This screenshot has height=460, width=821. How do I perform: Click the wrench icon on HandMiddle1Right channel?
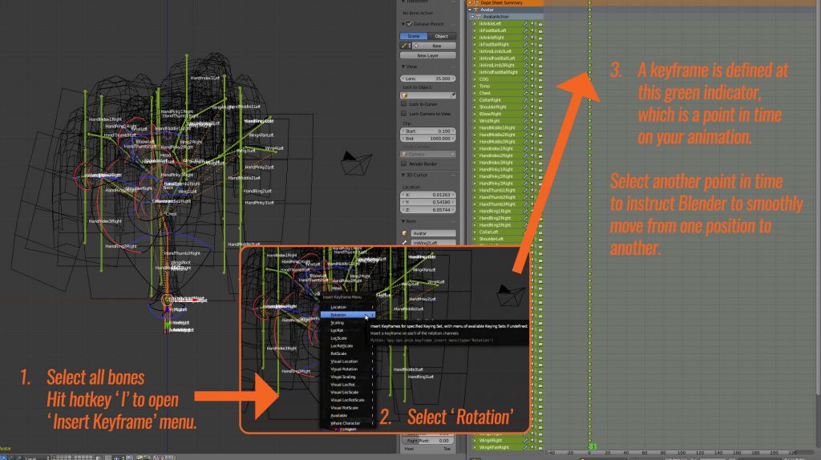tap(525, 127)
